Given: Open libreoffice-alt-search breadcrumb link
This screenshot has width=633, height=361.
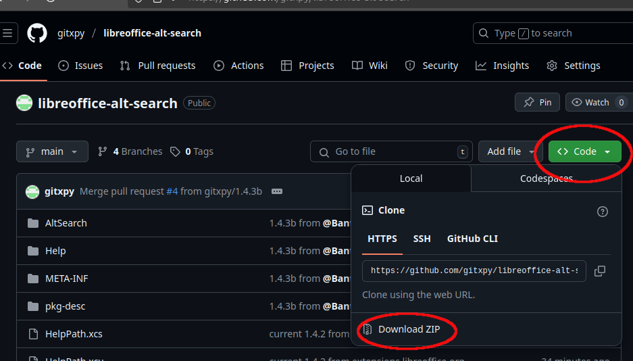Looking at the screenshot, I should point(152,33).
